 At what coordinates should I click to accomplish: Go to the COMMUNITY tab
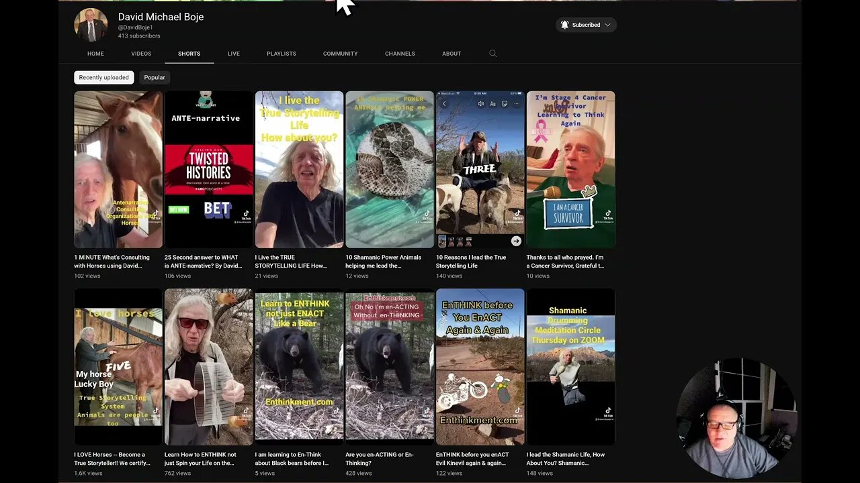coord(341,54)
